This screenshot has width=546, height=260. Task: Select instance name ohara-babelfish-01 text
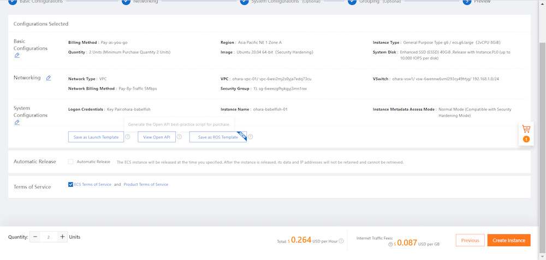click(x=270, y=109)
